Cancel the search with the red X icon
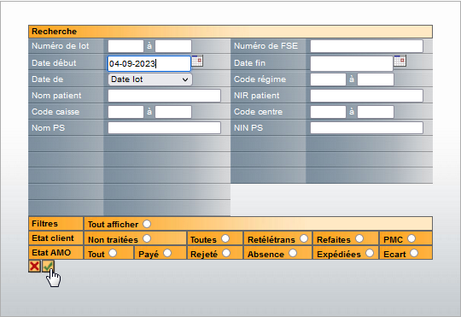The width and height of the screenshot is (461, 317). pos(34,267)
